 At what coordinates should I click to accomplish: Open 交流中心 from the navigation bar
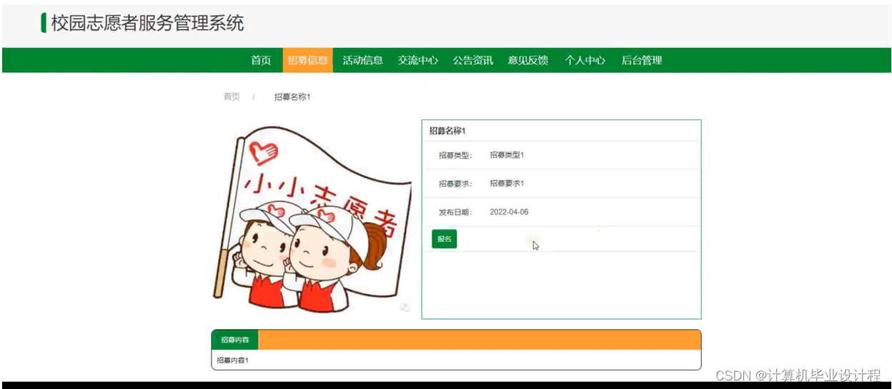coord(417,61)
